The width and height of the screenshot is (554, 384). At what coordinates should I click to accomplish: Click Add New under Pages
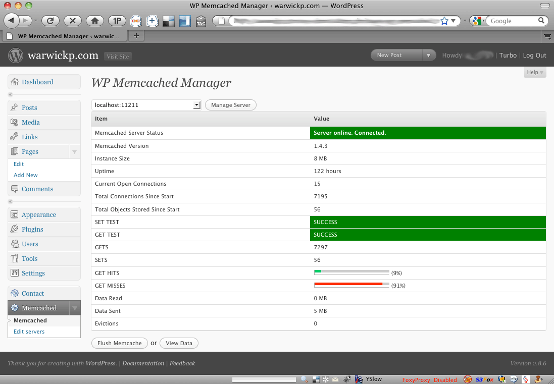click(25, 175)
